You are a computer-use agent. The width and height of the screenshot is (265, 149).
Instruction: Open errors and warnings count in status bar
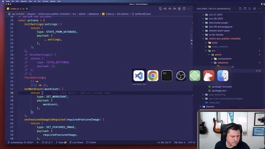tap(47, 142)
